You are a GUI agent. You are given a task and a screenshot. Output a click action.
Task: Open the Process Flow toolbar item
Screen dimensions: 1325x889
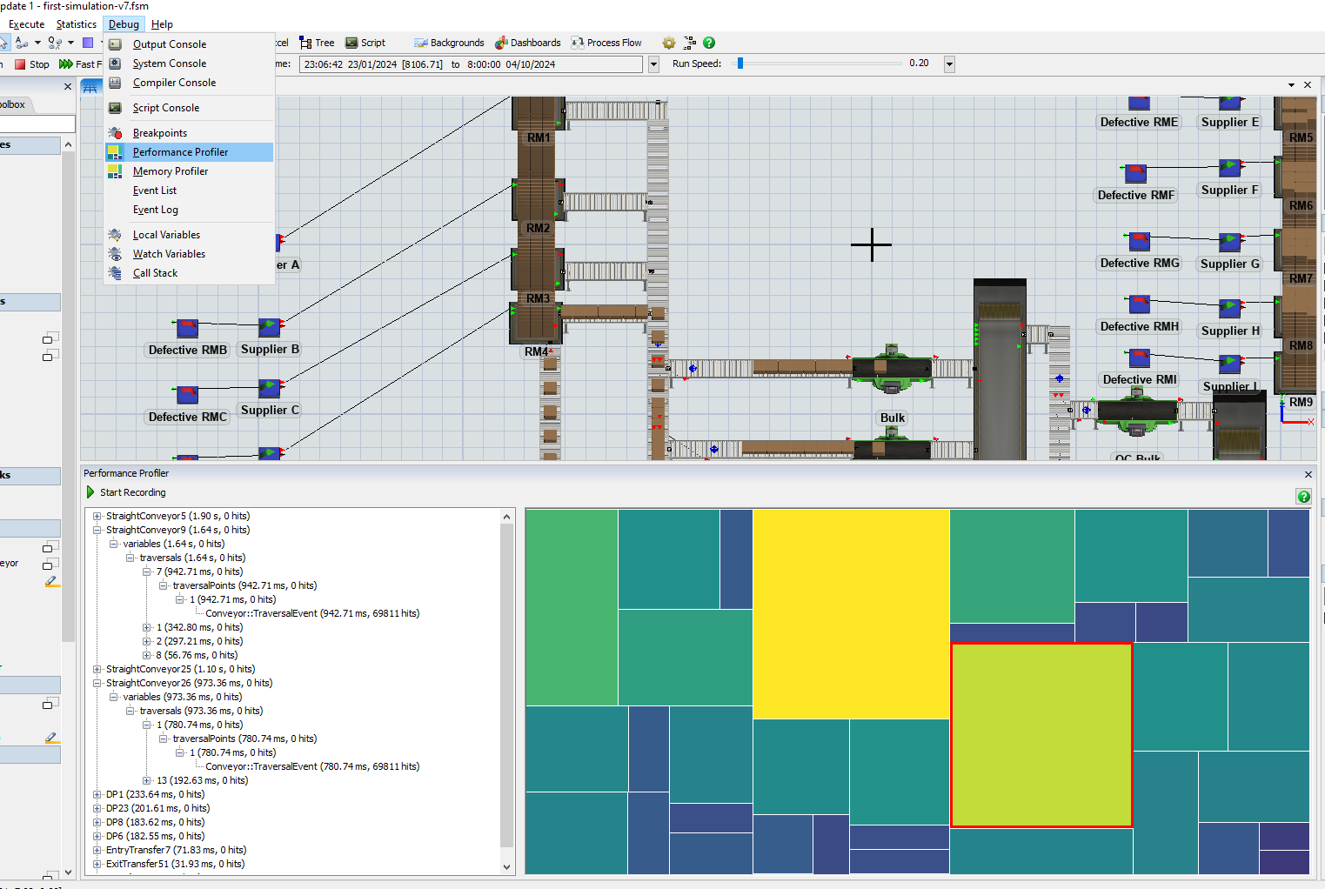pyautogui.click(x=606, y=43)
